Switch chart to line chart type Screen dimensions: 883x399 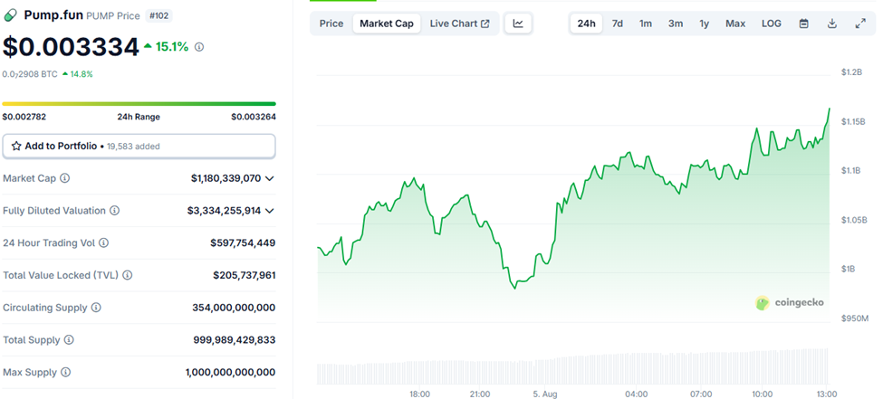518,24
